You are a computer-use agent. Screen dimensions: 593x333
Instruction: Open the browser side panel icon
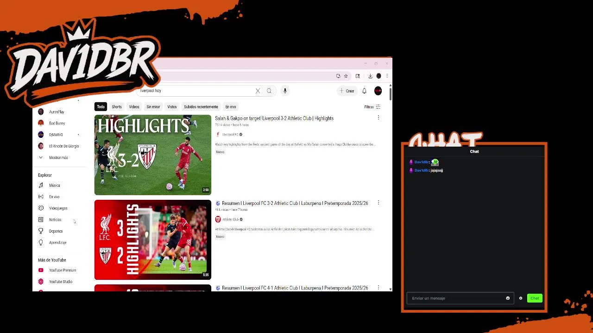pyautogui.click(x=358, y=76)
